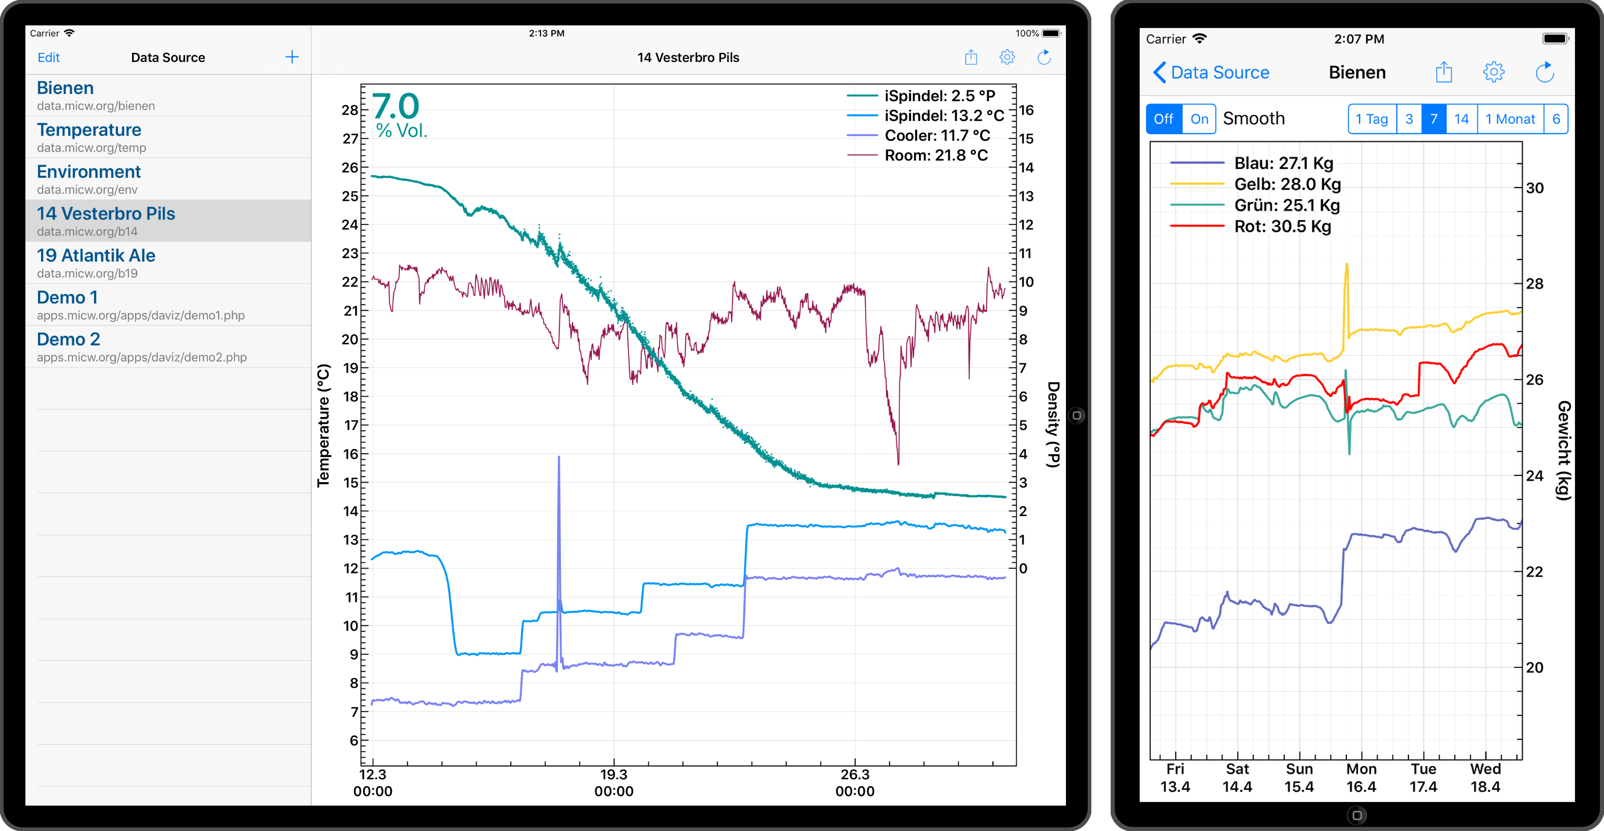Tap share icon in Bienen screen
This screenshot has width=1604, height=831.
tap(1443, 72)
